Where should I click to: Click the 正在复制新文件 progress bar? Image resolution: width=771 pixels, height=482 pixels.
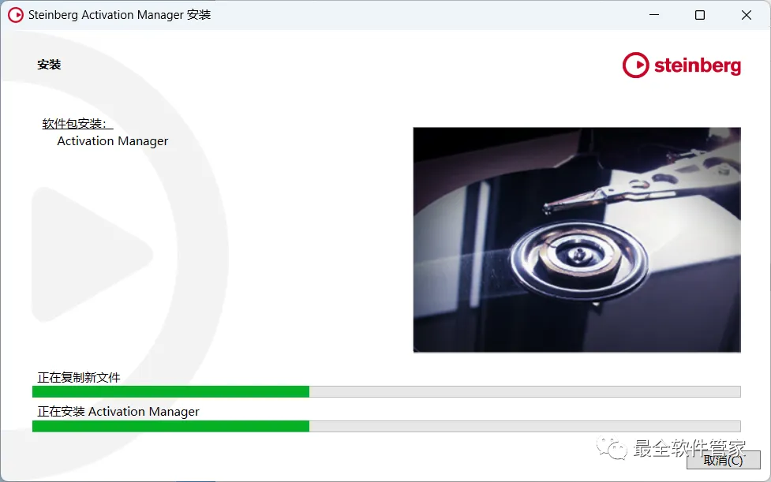pyautogui.click(x=387, y=391)
